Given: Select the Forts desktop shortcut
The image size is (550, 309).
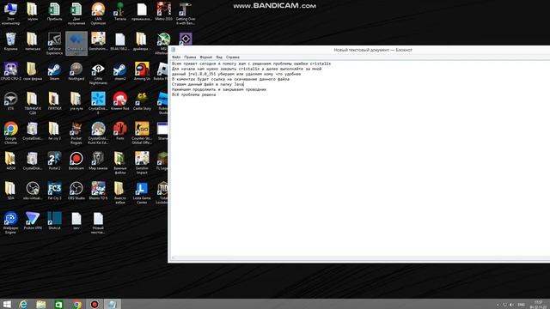Looking at the screenshot, I should pyautogui.click(x=120, y=131).
